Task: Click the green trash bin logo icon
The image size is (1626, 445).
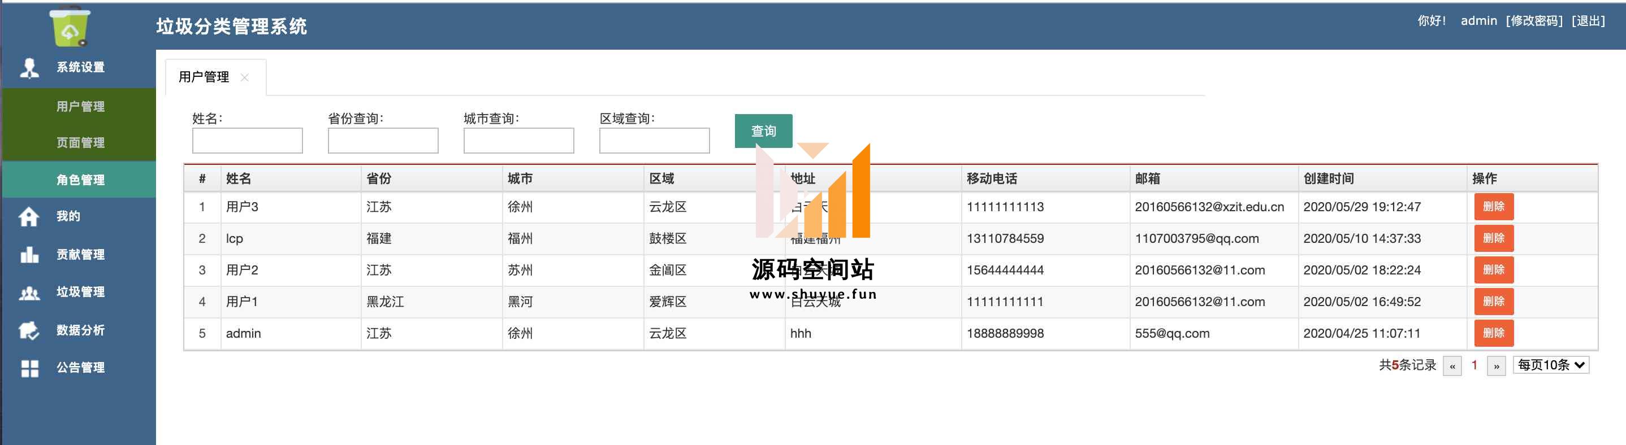Action: (x=70, y=28)
